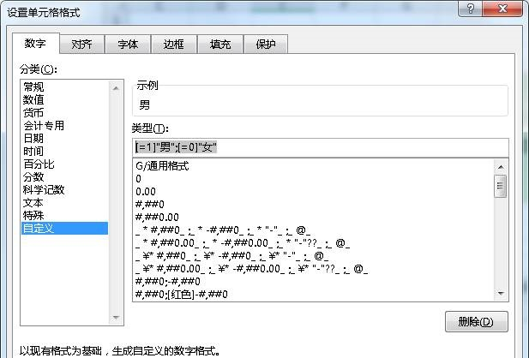Screen dimensions: 529x358
Task: Select format 0.00 in type list
Action: (x=313, y=192)
